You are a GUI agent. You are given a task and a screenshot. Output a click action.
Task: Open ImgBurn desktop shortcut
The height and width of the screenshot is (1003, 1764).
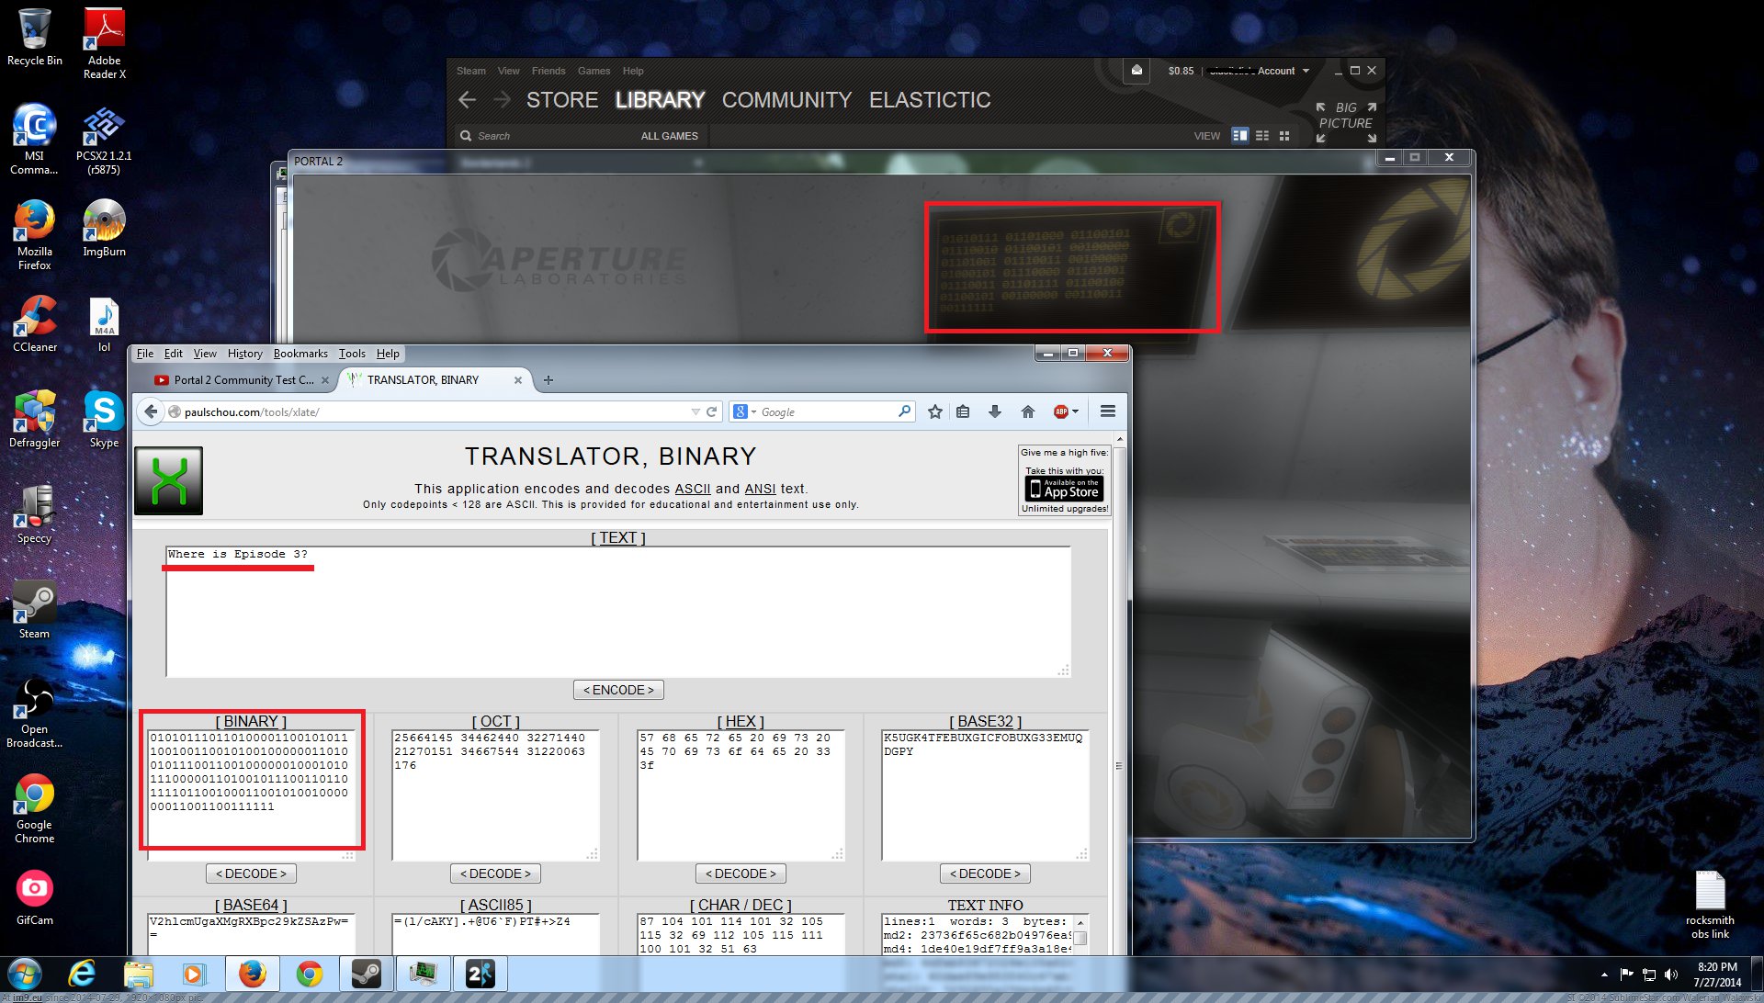(x=104, y=228)
